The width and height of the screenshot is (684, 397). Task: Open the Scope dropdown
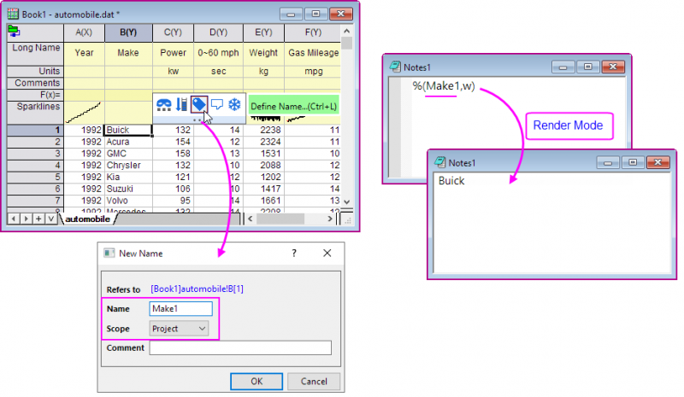click(x=179, y=328)
